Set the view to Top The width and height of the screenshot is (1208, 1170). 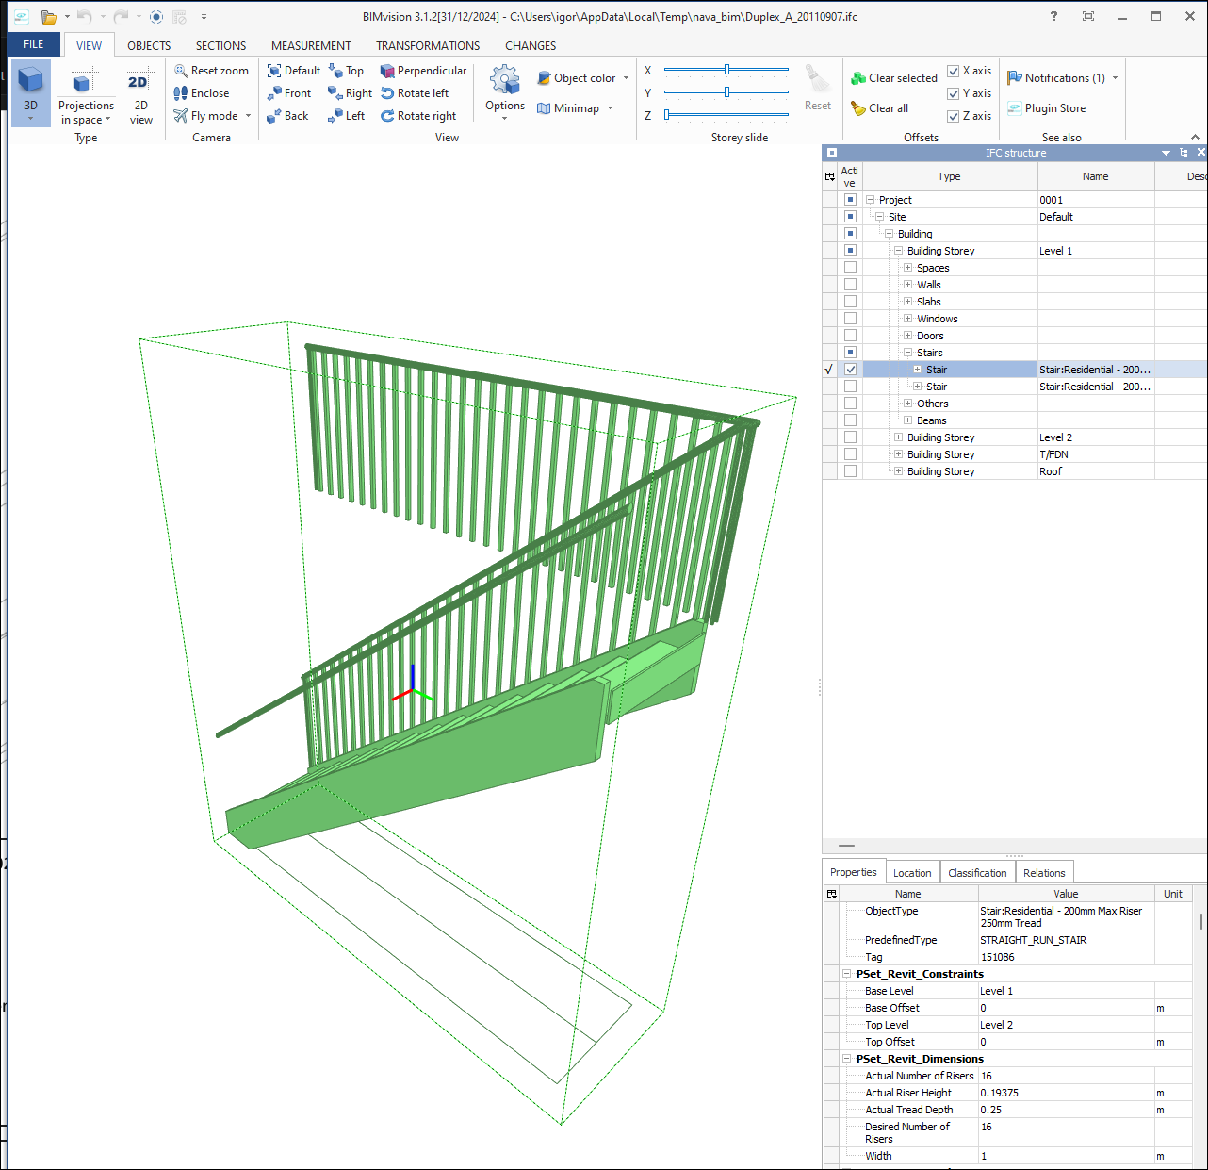click(346, 71)
